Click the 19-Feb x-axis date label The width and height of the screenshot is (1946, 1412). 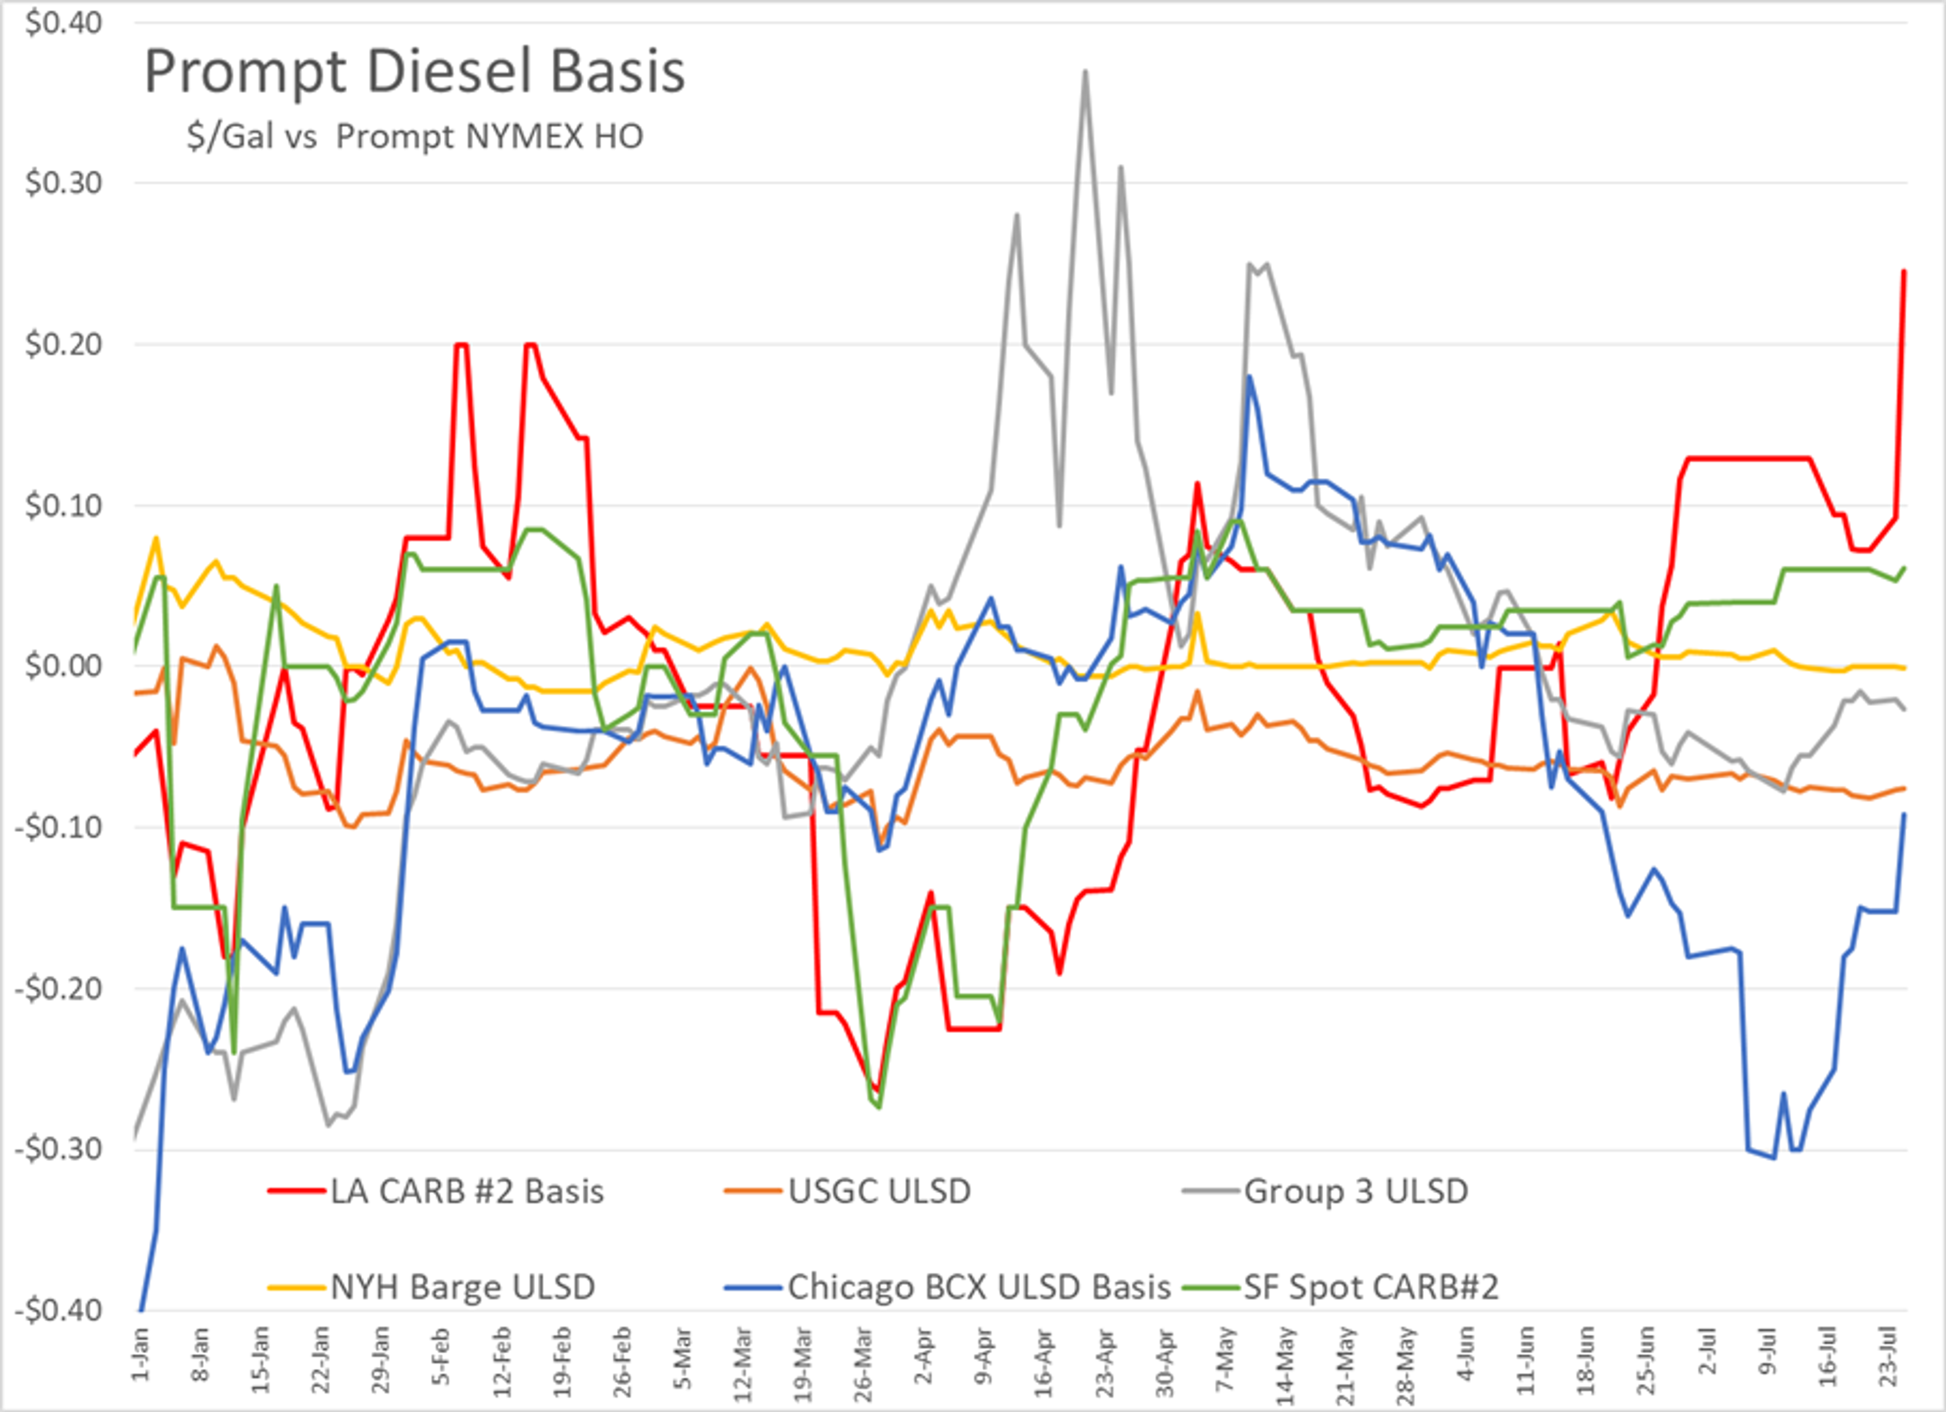pyautogui.click(x=562, y=1361)
